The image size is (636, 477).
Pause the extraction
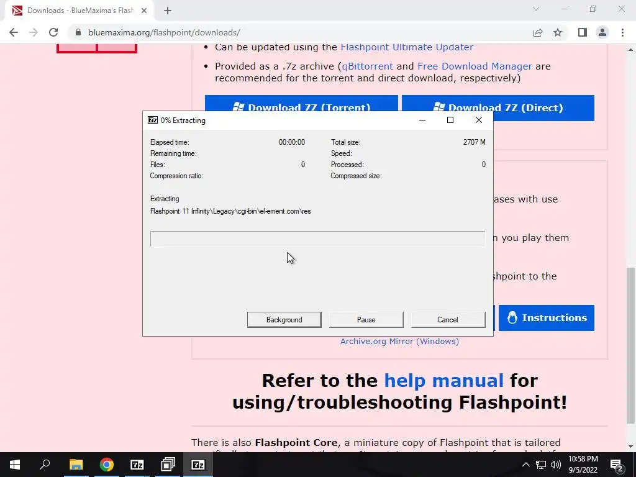[366, 320]
